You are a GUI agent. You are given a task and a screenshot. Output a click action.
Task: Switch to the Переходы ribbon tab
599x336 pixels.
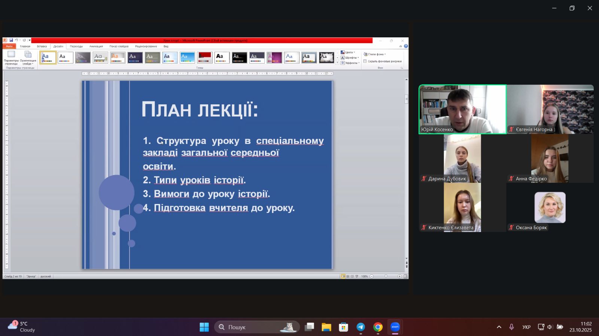76,46
